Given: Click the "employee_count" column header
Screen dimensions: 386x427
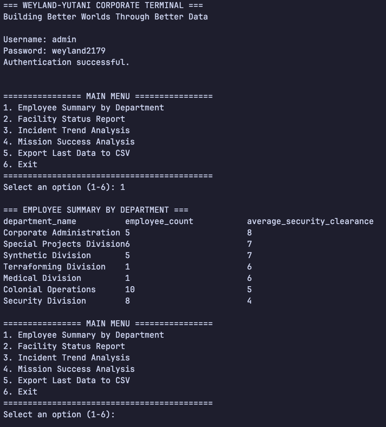Looking at the screenshot, I should [x=159, y=221].
